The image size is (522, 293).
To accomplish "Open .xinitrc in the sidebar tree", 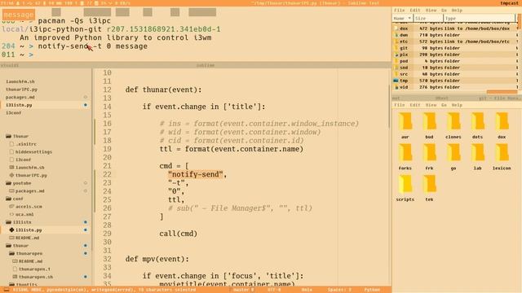I will [x=26, y=144].
